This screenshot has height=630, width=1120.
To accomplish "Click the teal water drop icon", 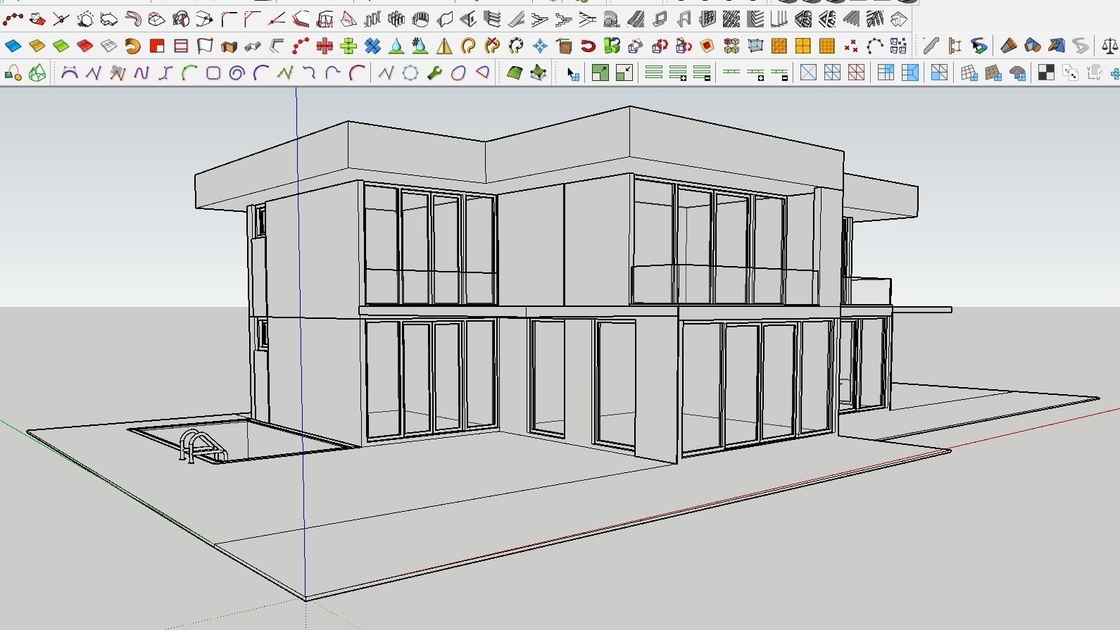I will point(396,46).
